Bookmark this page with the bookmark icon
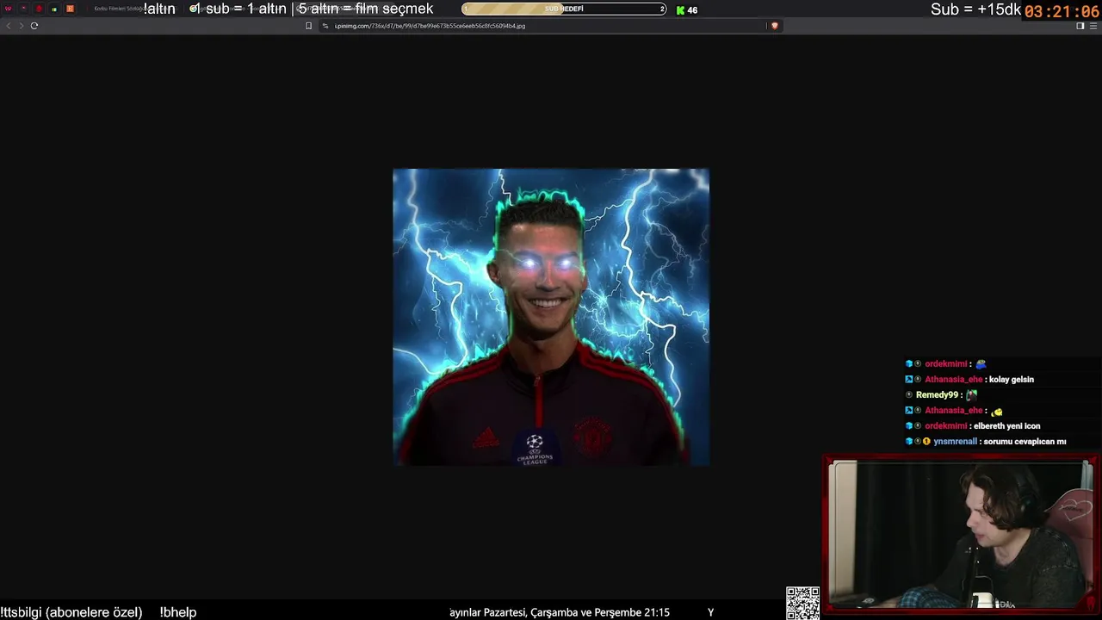 pyautogui.click(x=308, y=26)
